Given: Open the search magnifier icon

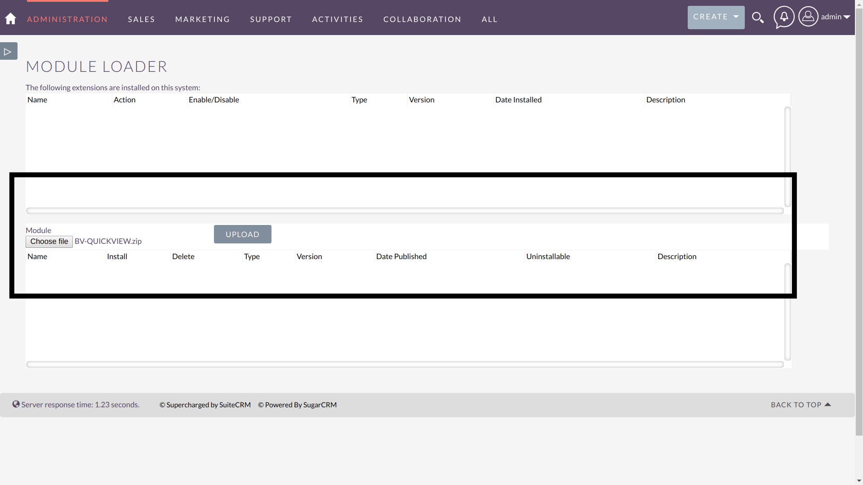Looking at the screenshot, I should 758,18.
